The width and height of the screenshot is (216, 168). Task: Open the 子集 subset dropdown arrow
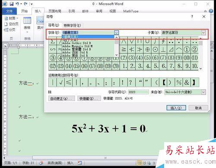click(203, 33)
